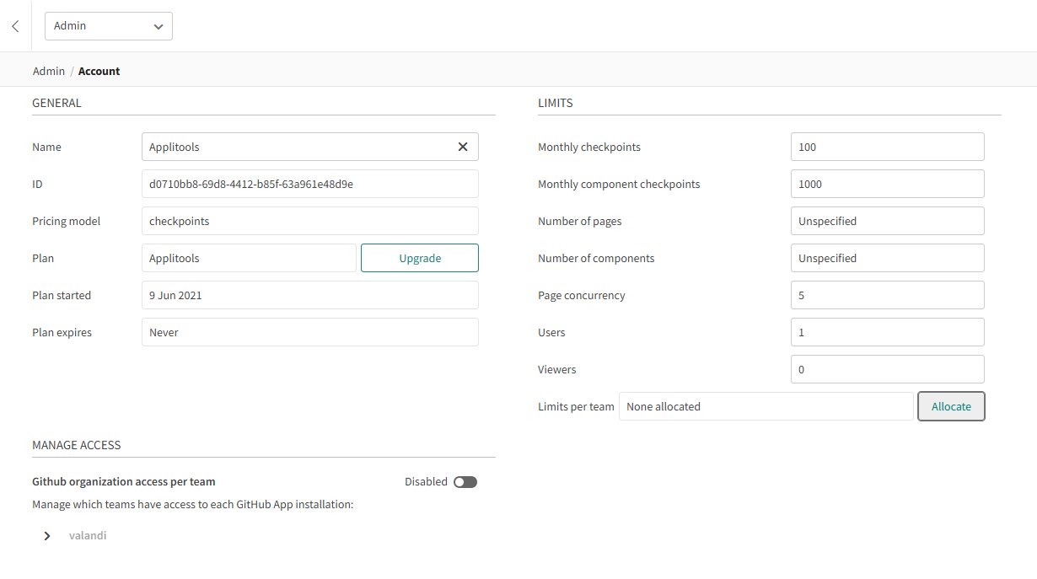Click the Disabled status label
The height and width of the screenshot is (579, 1037).
[426, 481]
